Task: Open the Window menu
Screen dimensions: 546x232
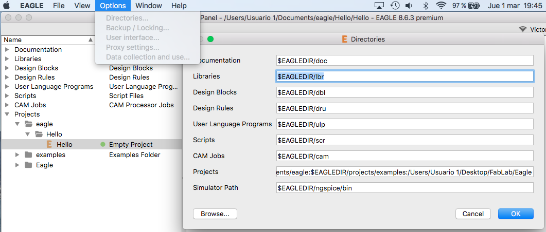Action: pyautogui.click(x=149, y=6)
